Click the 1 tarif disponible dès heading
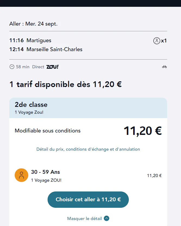The width and height of the screenshot is (181, 226). coord(65,84)
